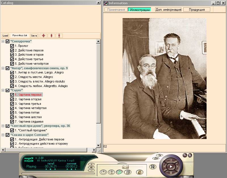Stop playback with the round control's bottom button
This screenshot has height=178, width=227.
(171, 173)
